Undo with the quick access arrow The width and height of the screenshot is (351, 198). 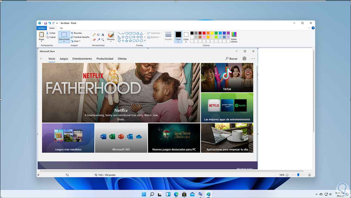[49, 23]
